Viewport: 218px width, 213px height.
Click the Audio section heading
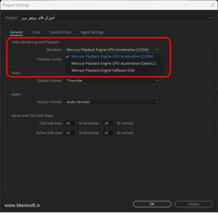[x=16, y=95]
